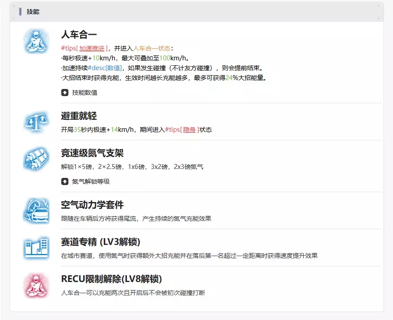Click the red RECU限制解除 skill icon

tap(36, 285)
